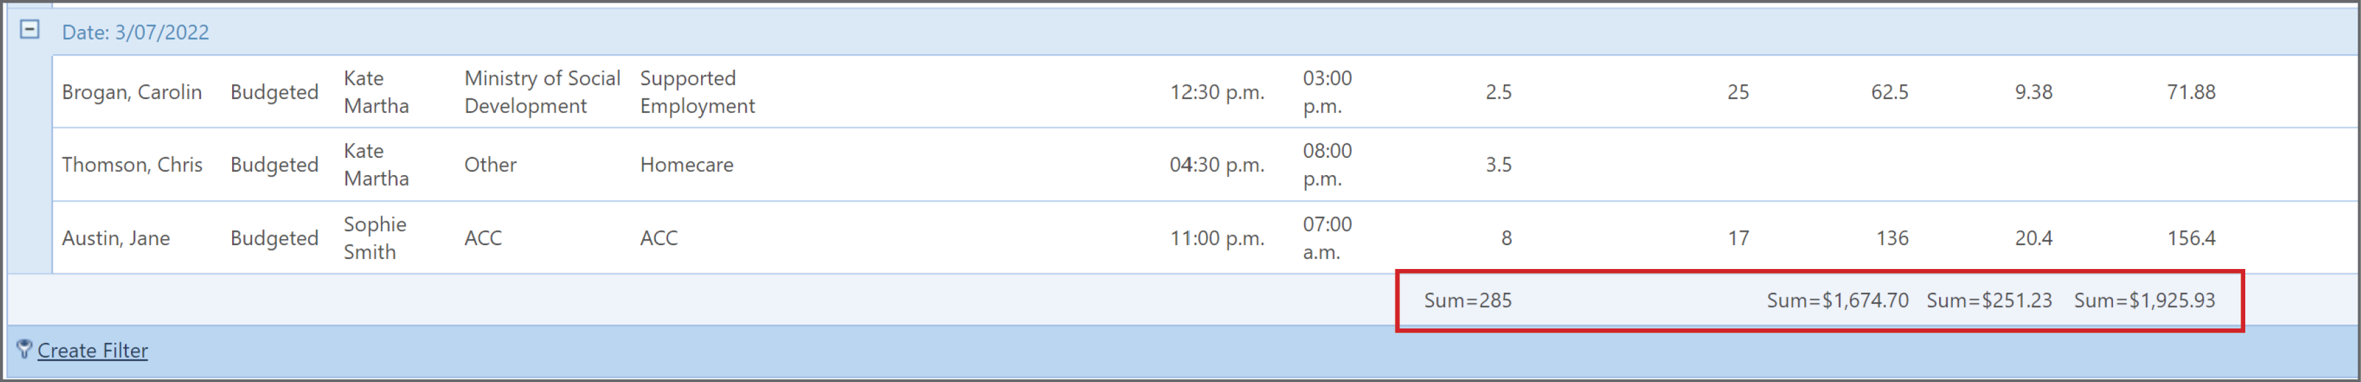Click the filter funnel icon
Screen dimensions: 2361x382
tap(24, 349)
